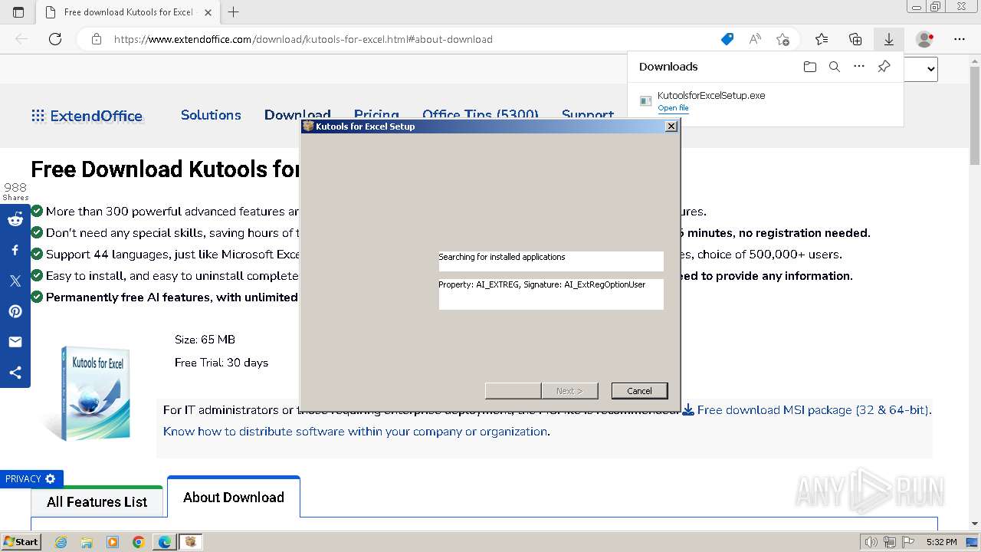This screenshot has width=981, height=552.
Task: Select KutoolsforExcelSetup.exe download entry
Action: (x=765, y=100)
